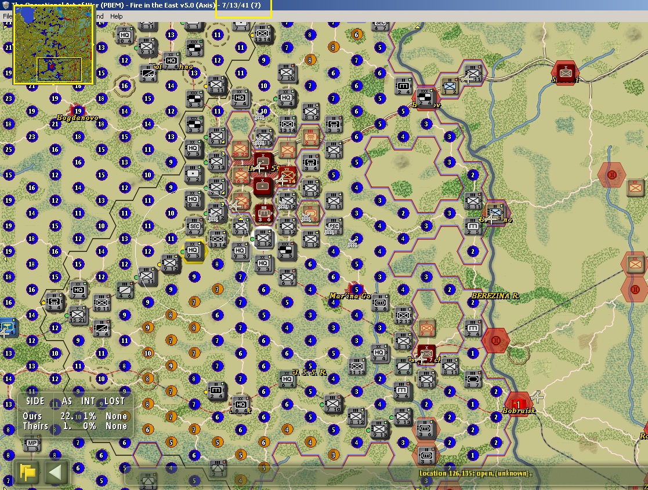Open the File menu
Screen dimensions: 648x490
click(7, 16)
